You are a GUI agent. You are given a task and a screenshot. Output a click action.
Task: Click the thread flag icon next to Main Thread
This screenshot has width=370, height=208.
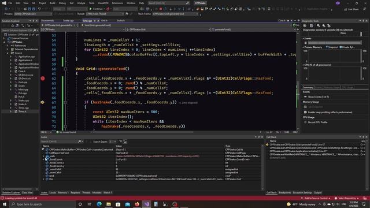127,14
